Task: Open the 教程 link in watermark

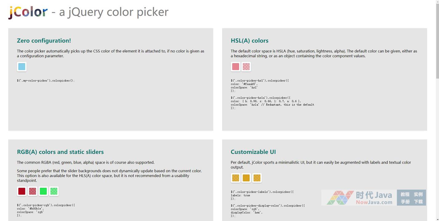Action: tap(405, 194)
